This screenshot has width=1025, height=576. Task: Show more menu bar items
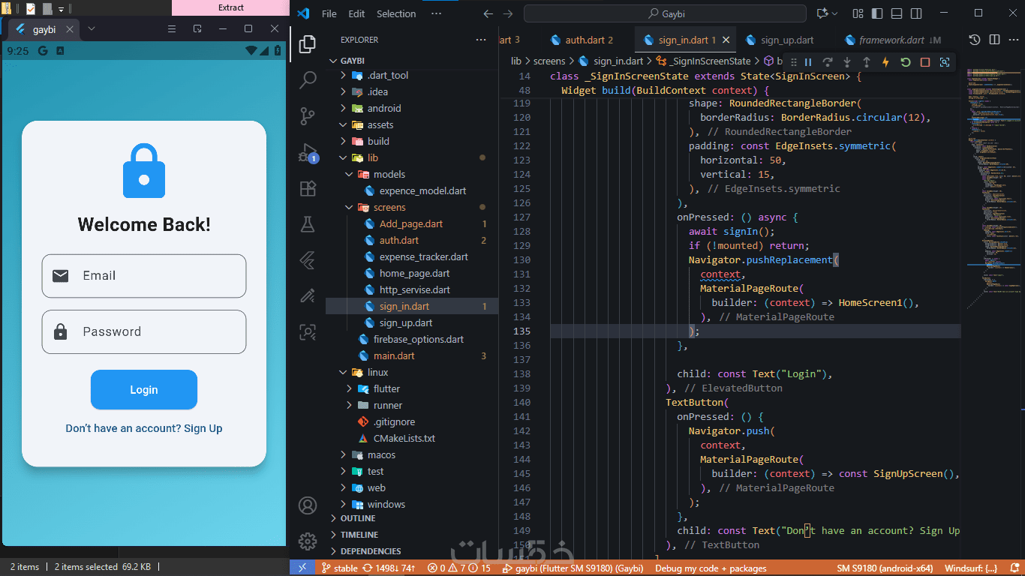[436, 13]
